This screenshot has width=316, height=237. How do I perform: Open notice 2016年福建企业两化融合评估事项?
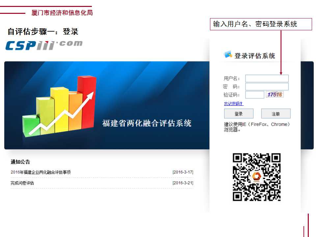tap(40, 172)
